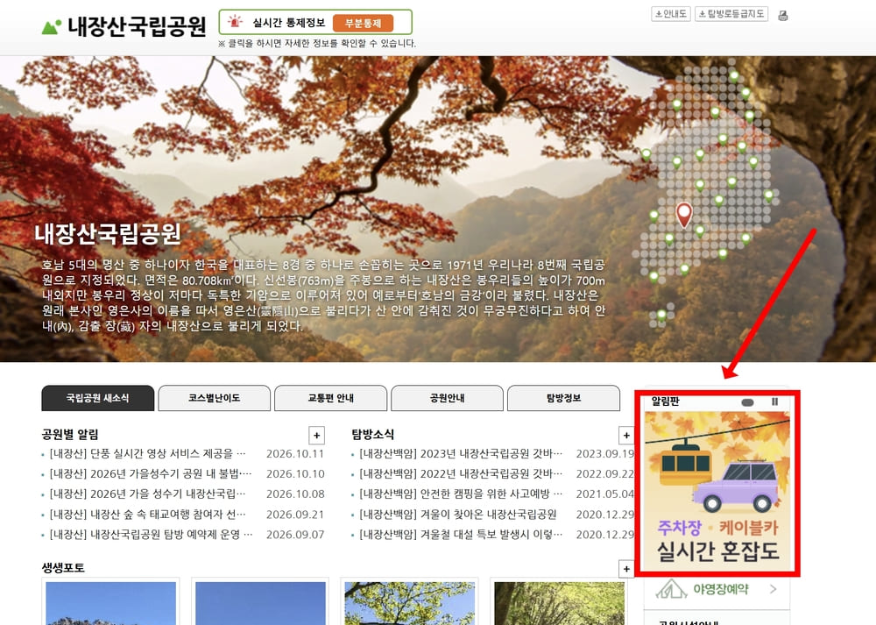Switch to the 코스별난이도 tab
This screenshot has width=876, height=625.
point(214,398)
